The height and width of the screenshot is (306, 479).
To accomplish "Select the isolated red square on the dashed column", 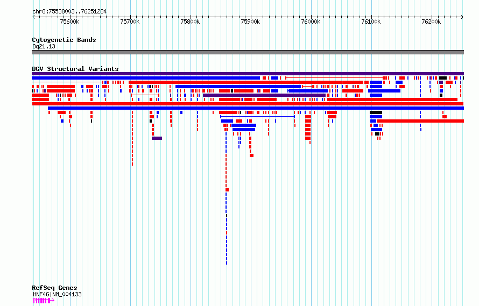I will (x=227, y=190).
